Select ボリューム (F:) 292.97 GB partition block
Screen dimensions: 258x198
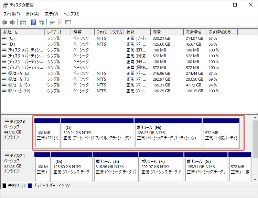pyautogui.click(x=161, y=167)
